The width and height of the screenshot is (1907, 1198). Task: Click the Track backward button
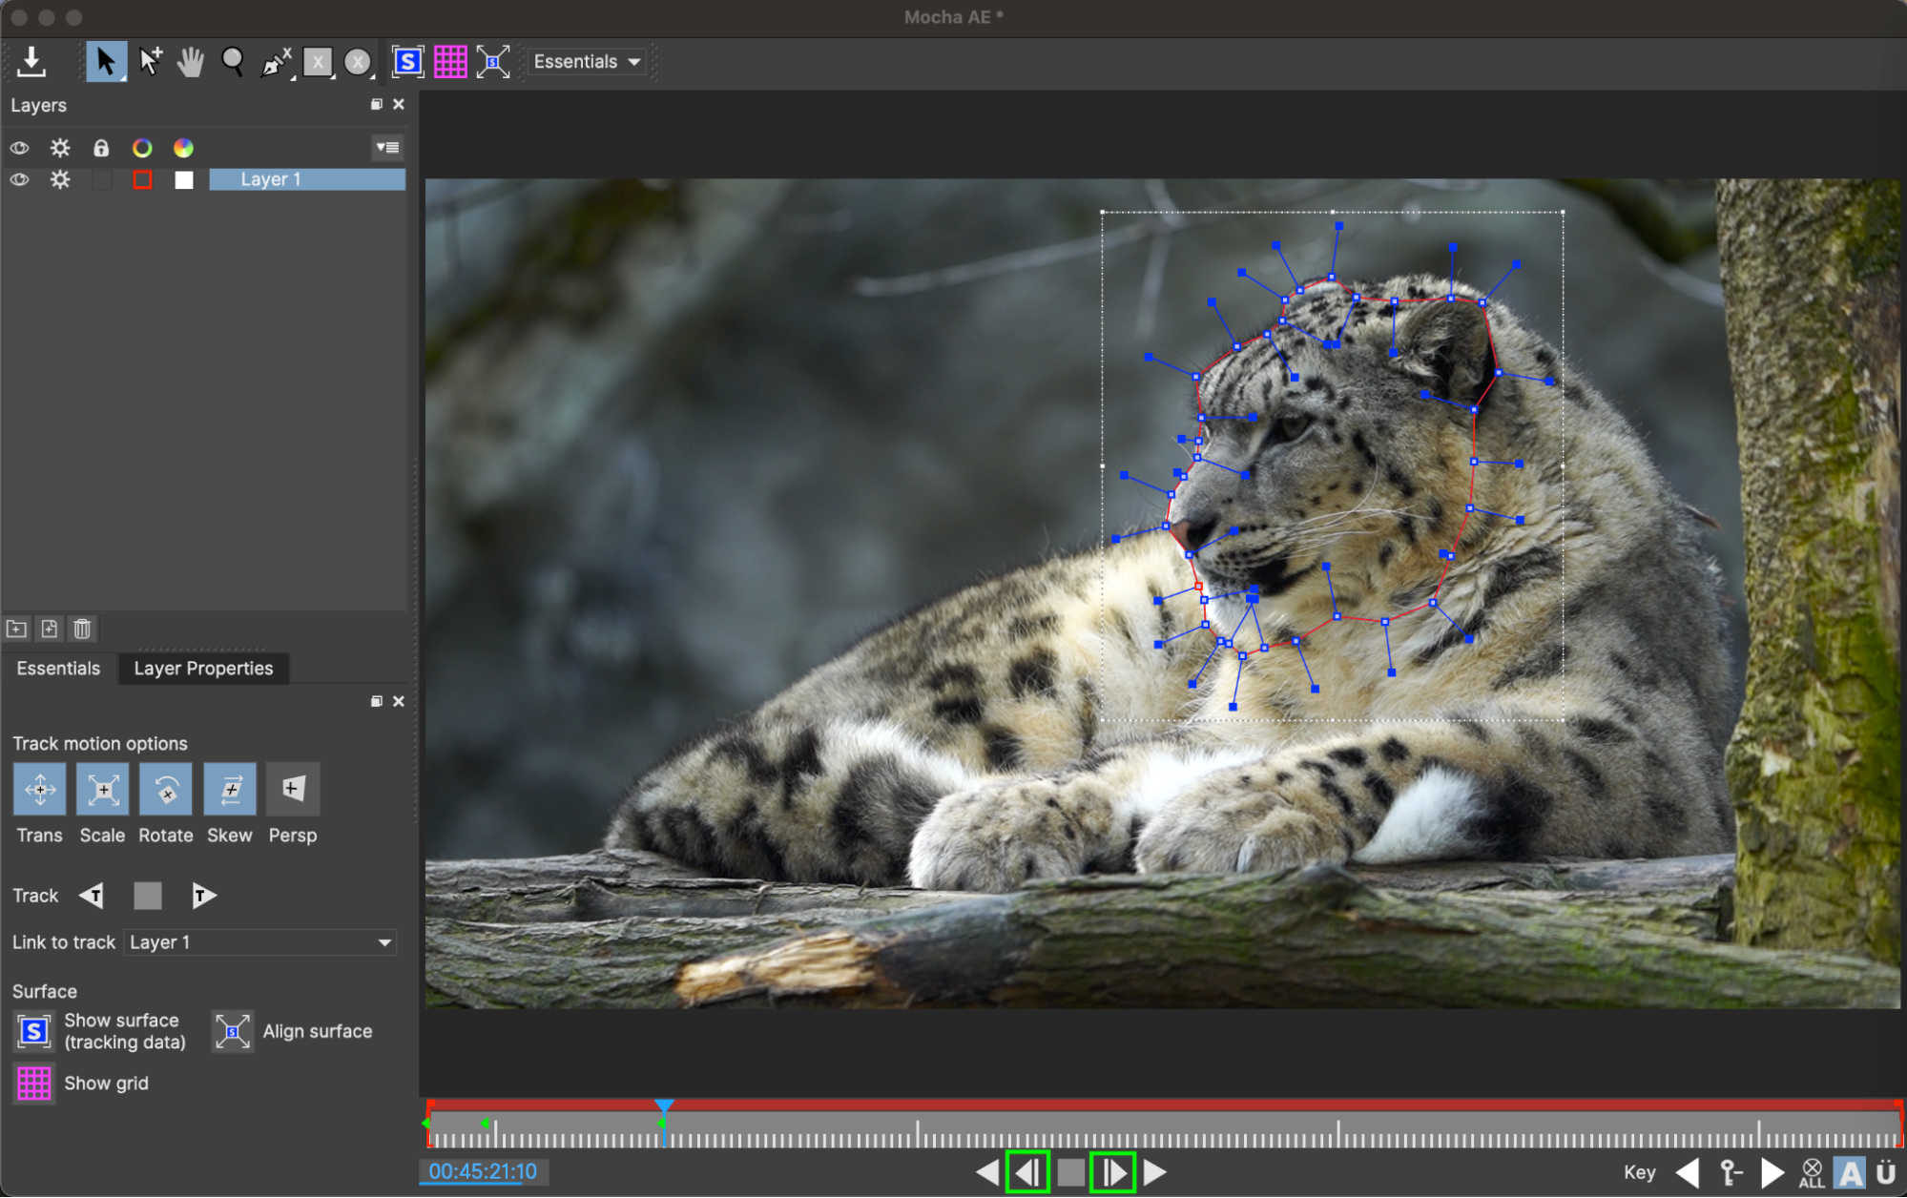(x=92, y=895)
